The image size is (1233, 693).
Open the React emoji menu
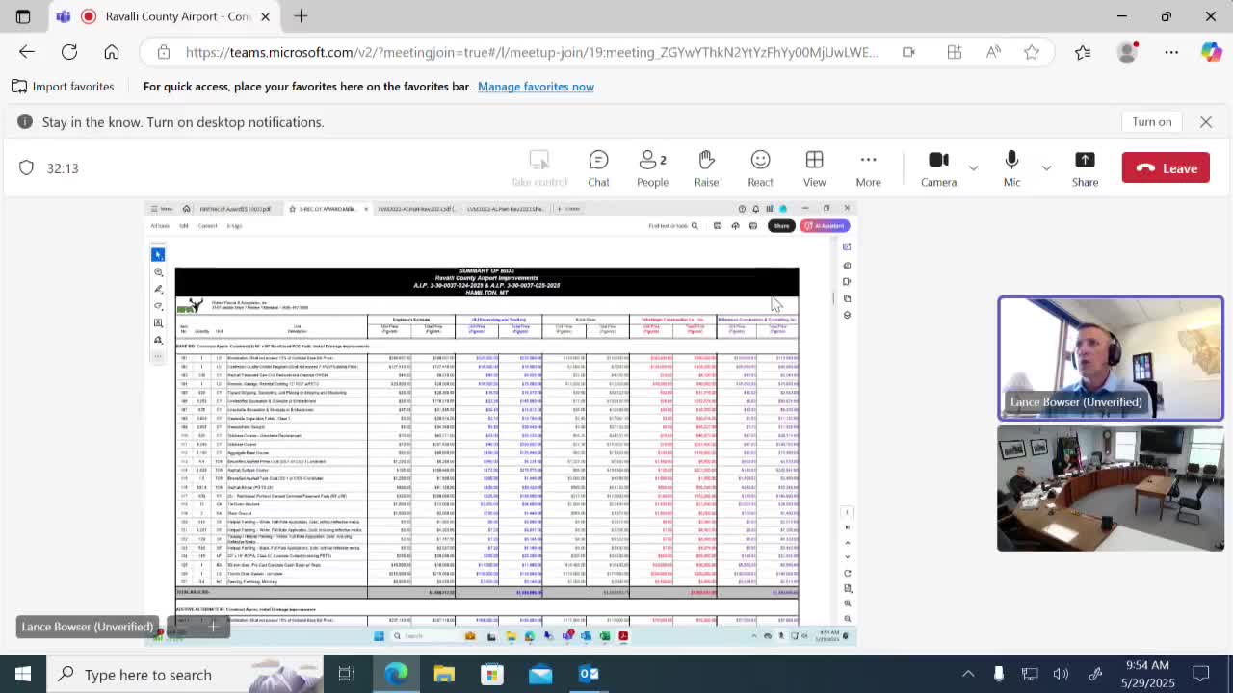pyautogui.click(x=760, y=168)
